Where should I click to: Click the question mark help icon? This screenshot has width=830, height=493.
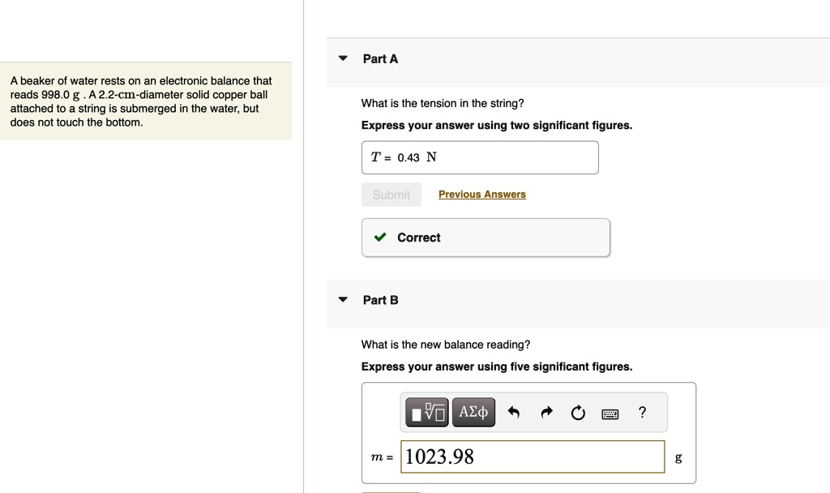(642, 412)
